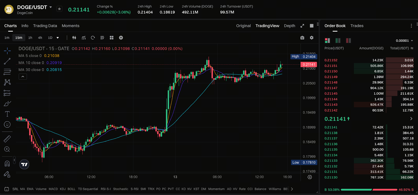Take a chart snapshot with camera icon

[302, 38]
